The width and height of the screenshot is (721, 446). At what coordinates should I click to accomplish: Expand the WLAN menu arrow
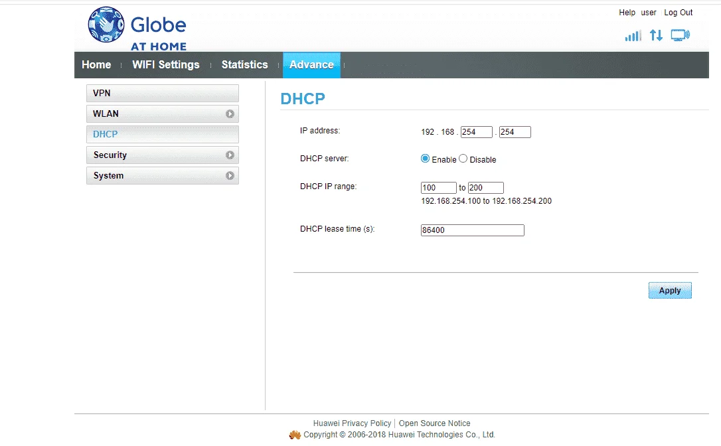point(230,114)
